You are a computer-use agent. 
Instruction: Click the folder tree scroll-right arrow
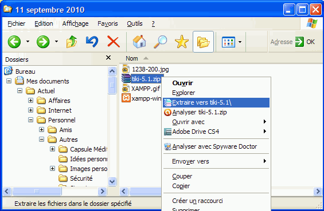[x=102, y=191]
